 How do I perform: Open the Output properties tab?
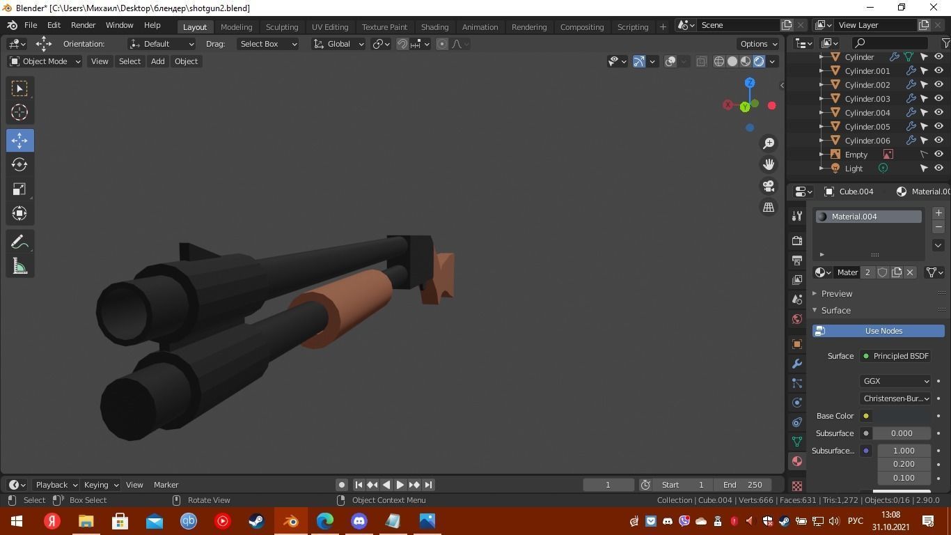(797, 260)
